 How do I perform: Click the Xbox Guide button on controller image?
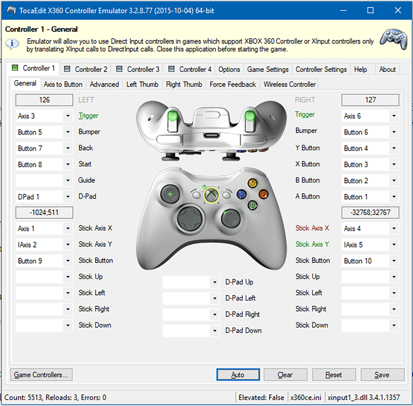click(211, 196)
